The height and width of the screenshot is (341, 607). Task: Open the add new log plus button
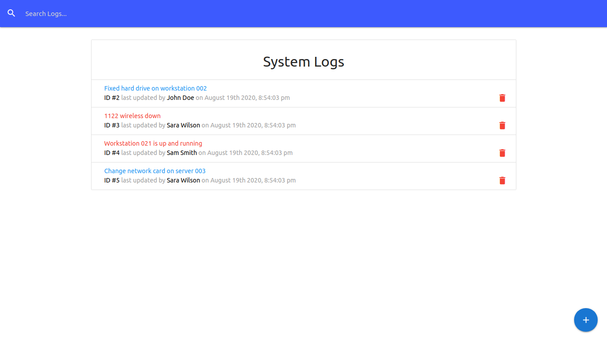[x=586, y=320]
